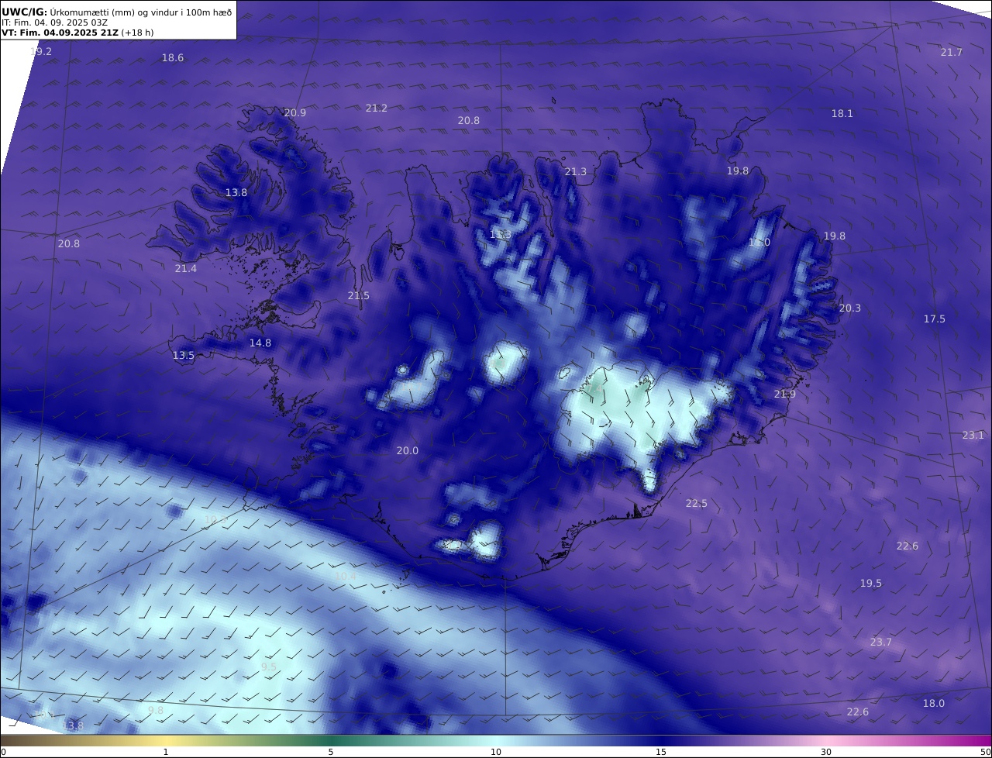Select the 23.1 wind value
992x758 pixels.
point(973,436)
